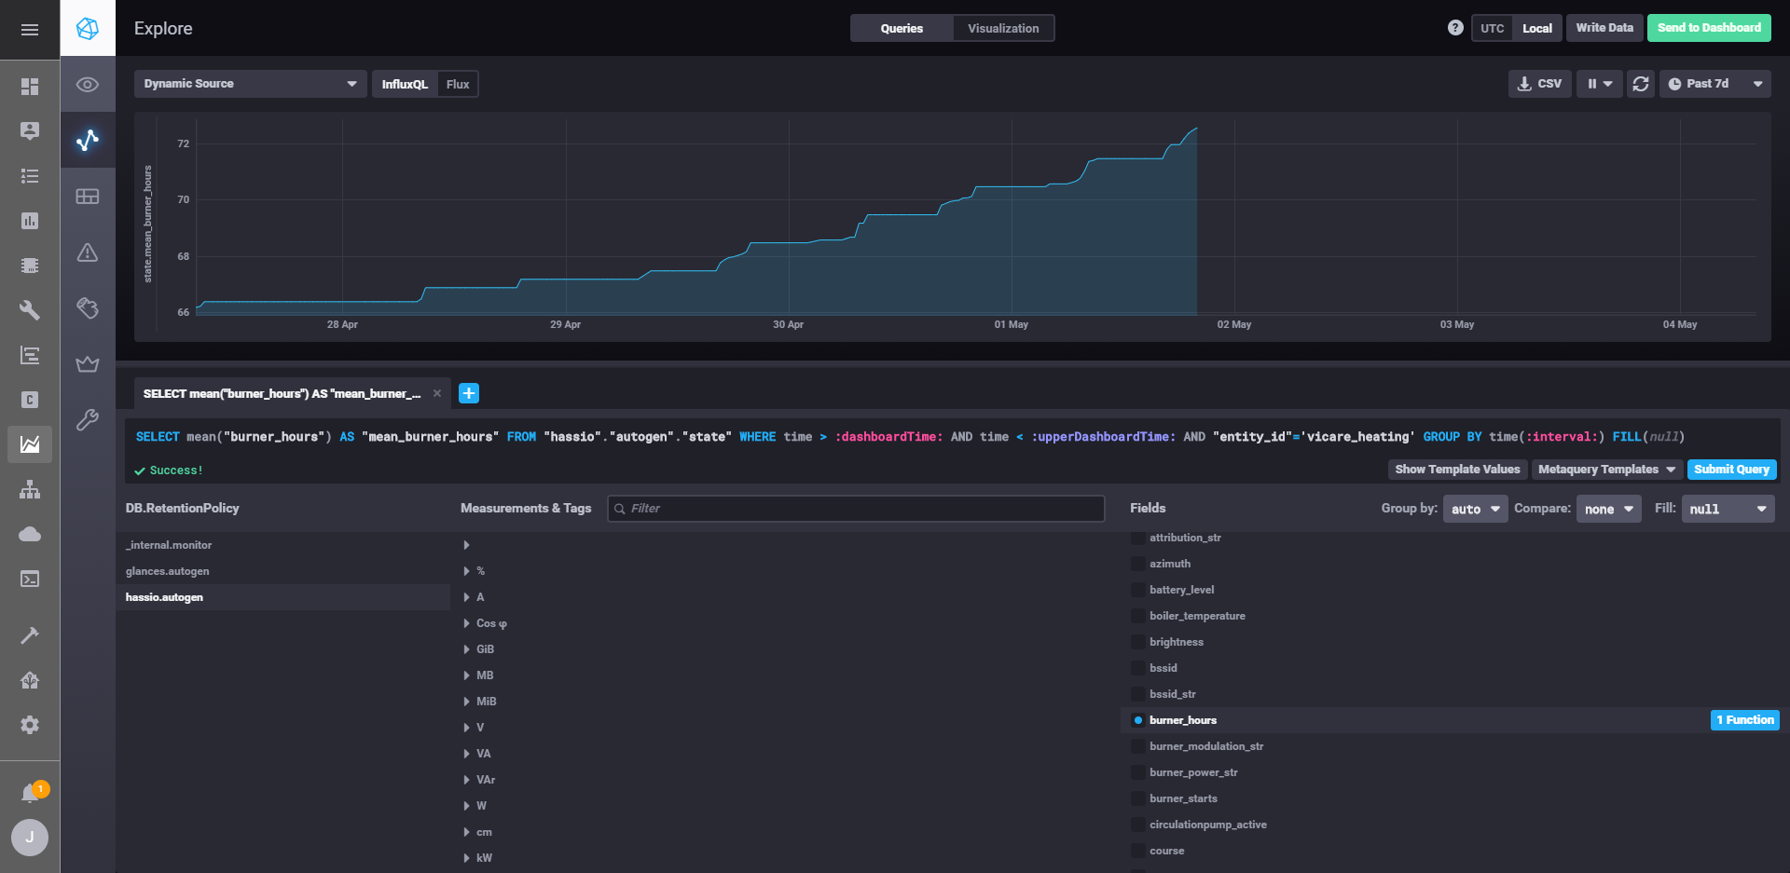Check the boiler_temperature field

[1138, 616]
